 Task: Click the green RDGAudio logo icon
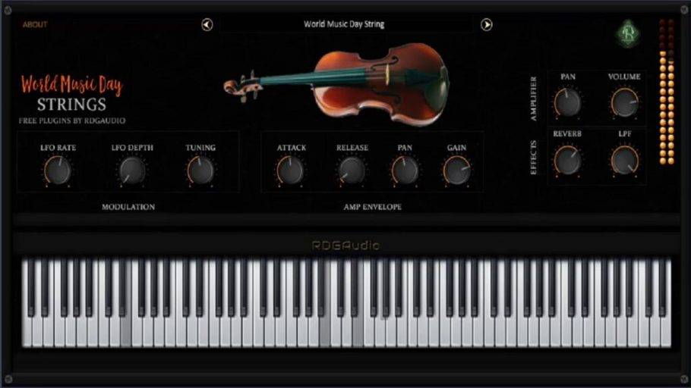coord(627,33)
